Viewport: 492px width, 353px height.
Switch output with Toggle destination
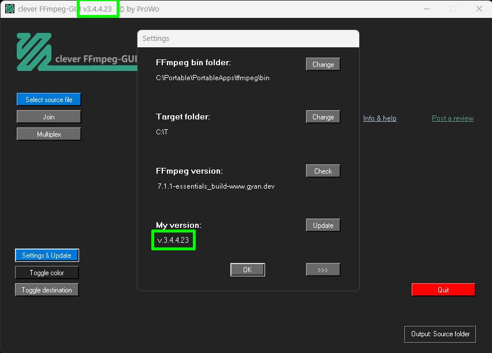pyautogui.click(x=47, y=290)
